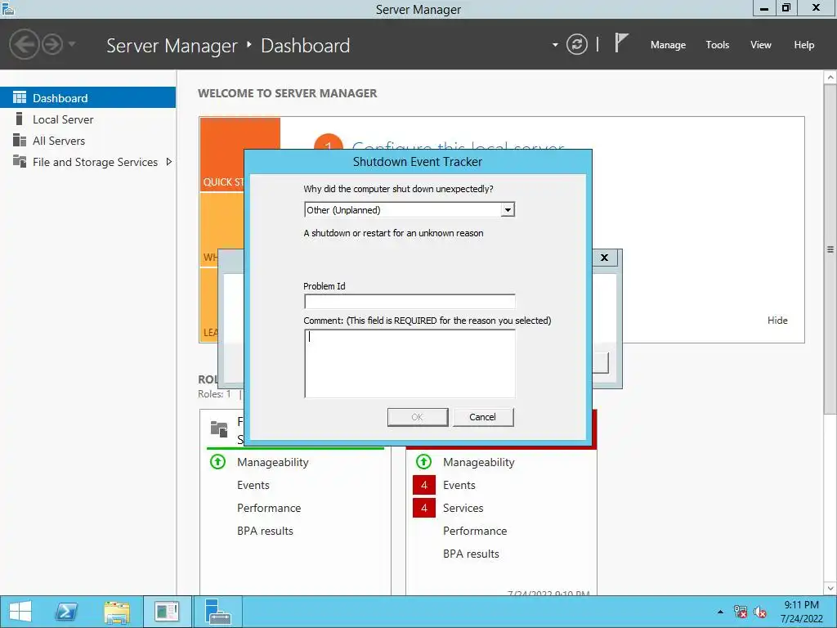Click the File and Storage tile header icon
The height and width of the screenshot is (628, 837).
[x=219, y=428]
